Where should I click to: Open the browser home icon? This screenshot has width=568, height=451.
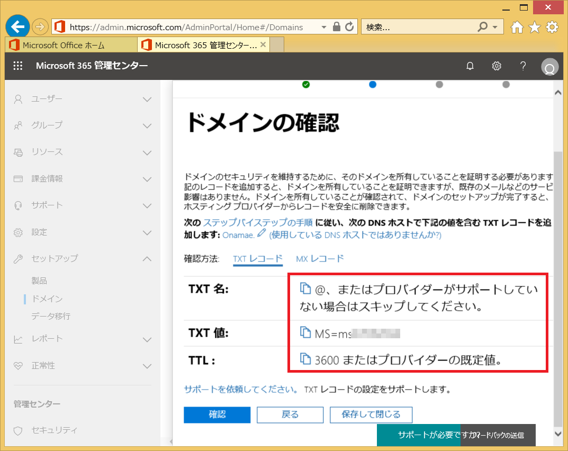517,27
